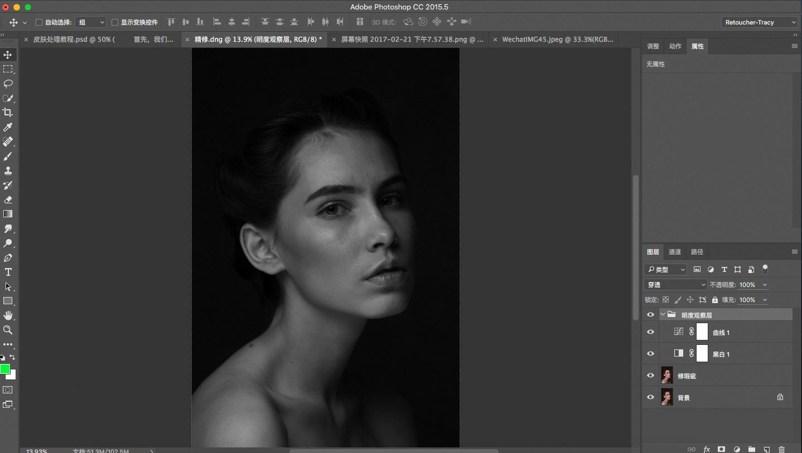
Task: Click the Move tool in the toolbox
Action: pos(8,55)
